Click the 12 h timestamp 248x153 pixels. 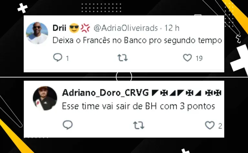pyautogui.click(x=172, y=28)
